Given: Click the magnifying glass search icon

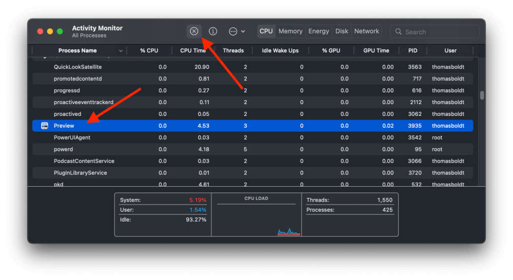Looking at the screenshot, I should tap(398, 32).
